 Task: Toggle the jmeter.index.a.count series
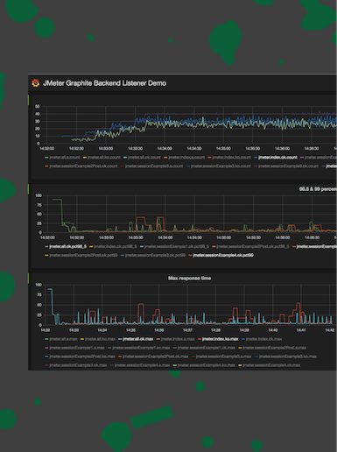pos(186,158)
